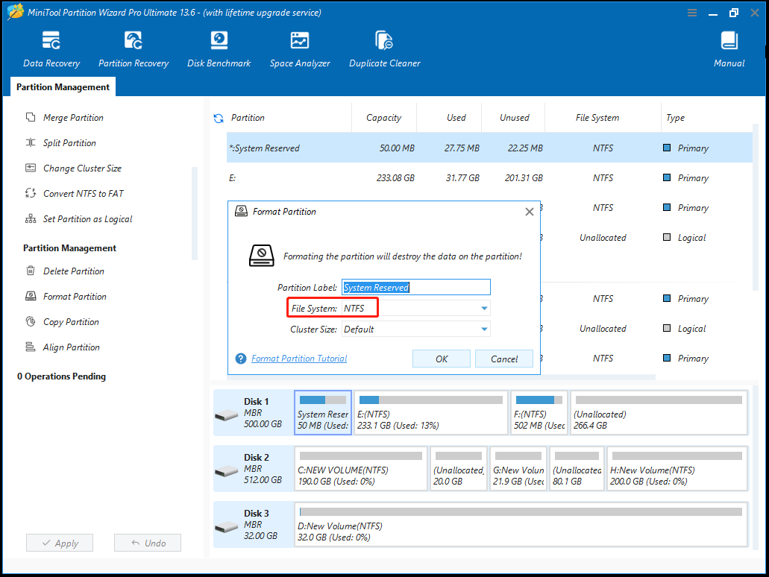Select Convert NTFS to FAT option

[84, 194]
